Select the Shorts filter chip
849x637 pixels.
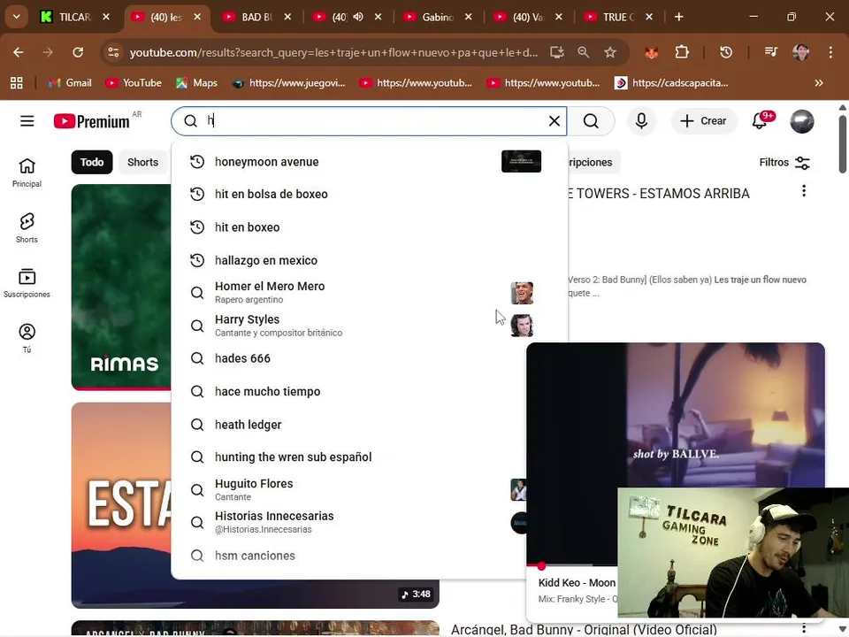pyautogui.click(x=142, y=162)
